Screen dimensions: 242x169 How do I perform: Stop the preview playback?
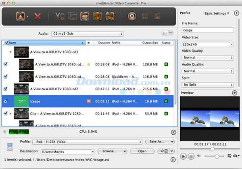191,156
